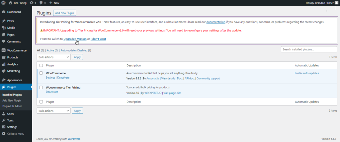Open the comments bubble icon in admin bar
This screenshot has height=142, width=340.
point(41,3)
